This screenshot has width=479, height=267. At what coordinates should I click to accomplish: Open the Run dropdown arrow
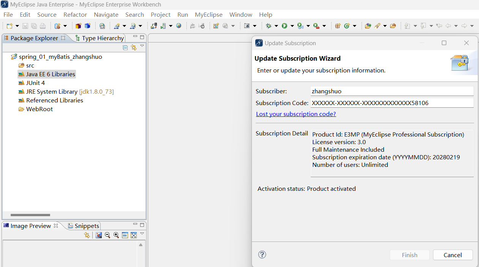292,26
